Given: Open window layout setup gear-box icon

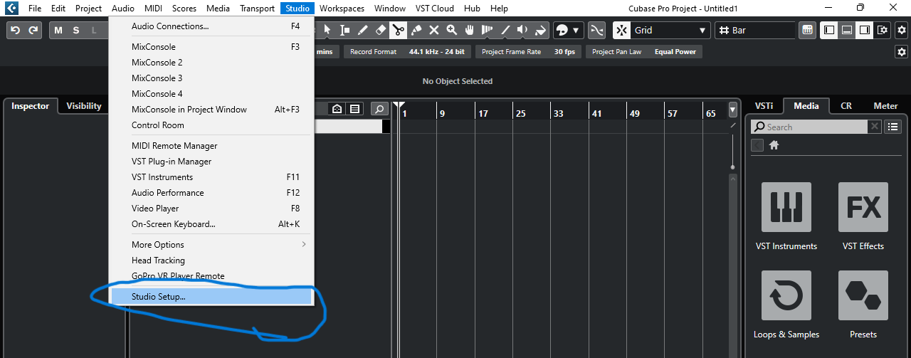Looking at the screenshot, I should [883, 30].
